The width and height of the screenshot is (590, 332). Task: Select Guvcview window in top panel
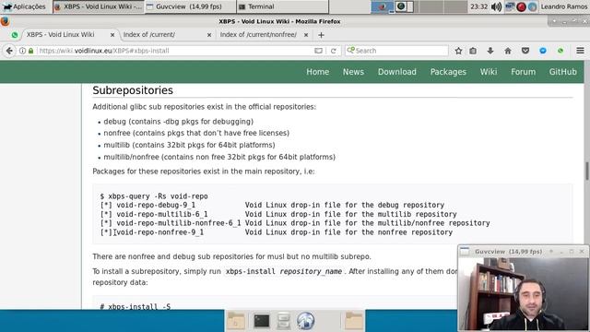pyautogui.click(x=191, y=6)
